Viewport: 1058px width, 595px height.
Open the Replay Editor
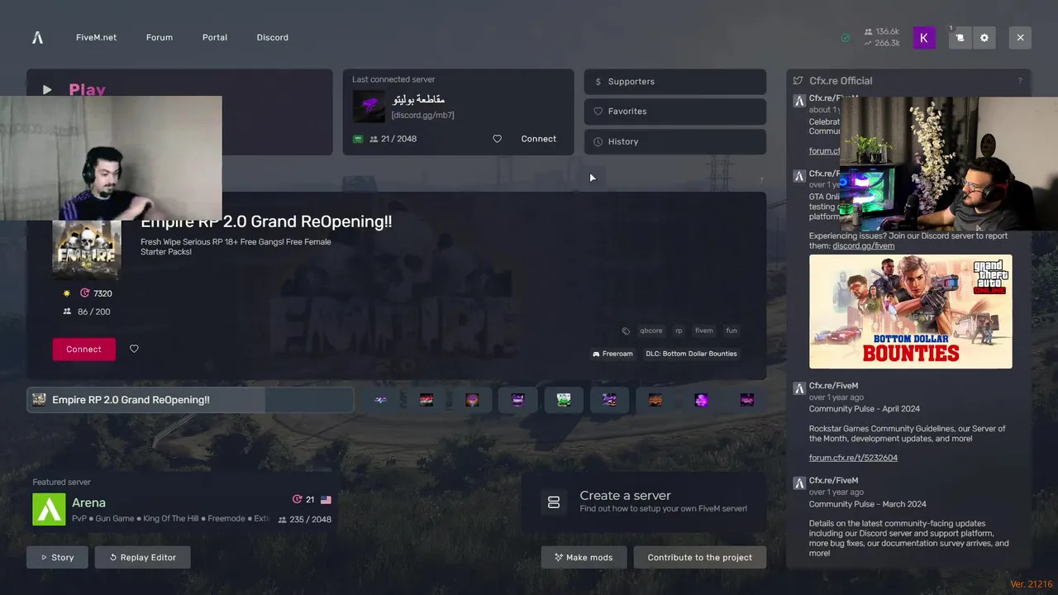tap(142, 558)
